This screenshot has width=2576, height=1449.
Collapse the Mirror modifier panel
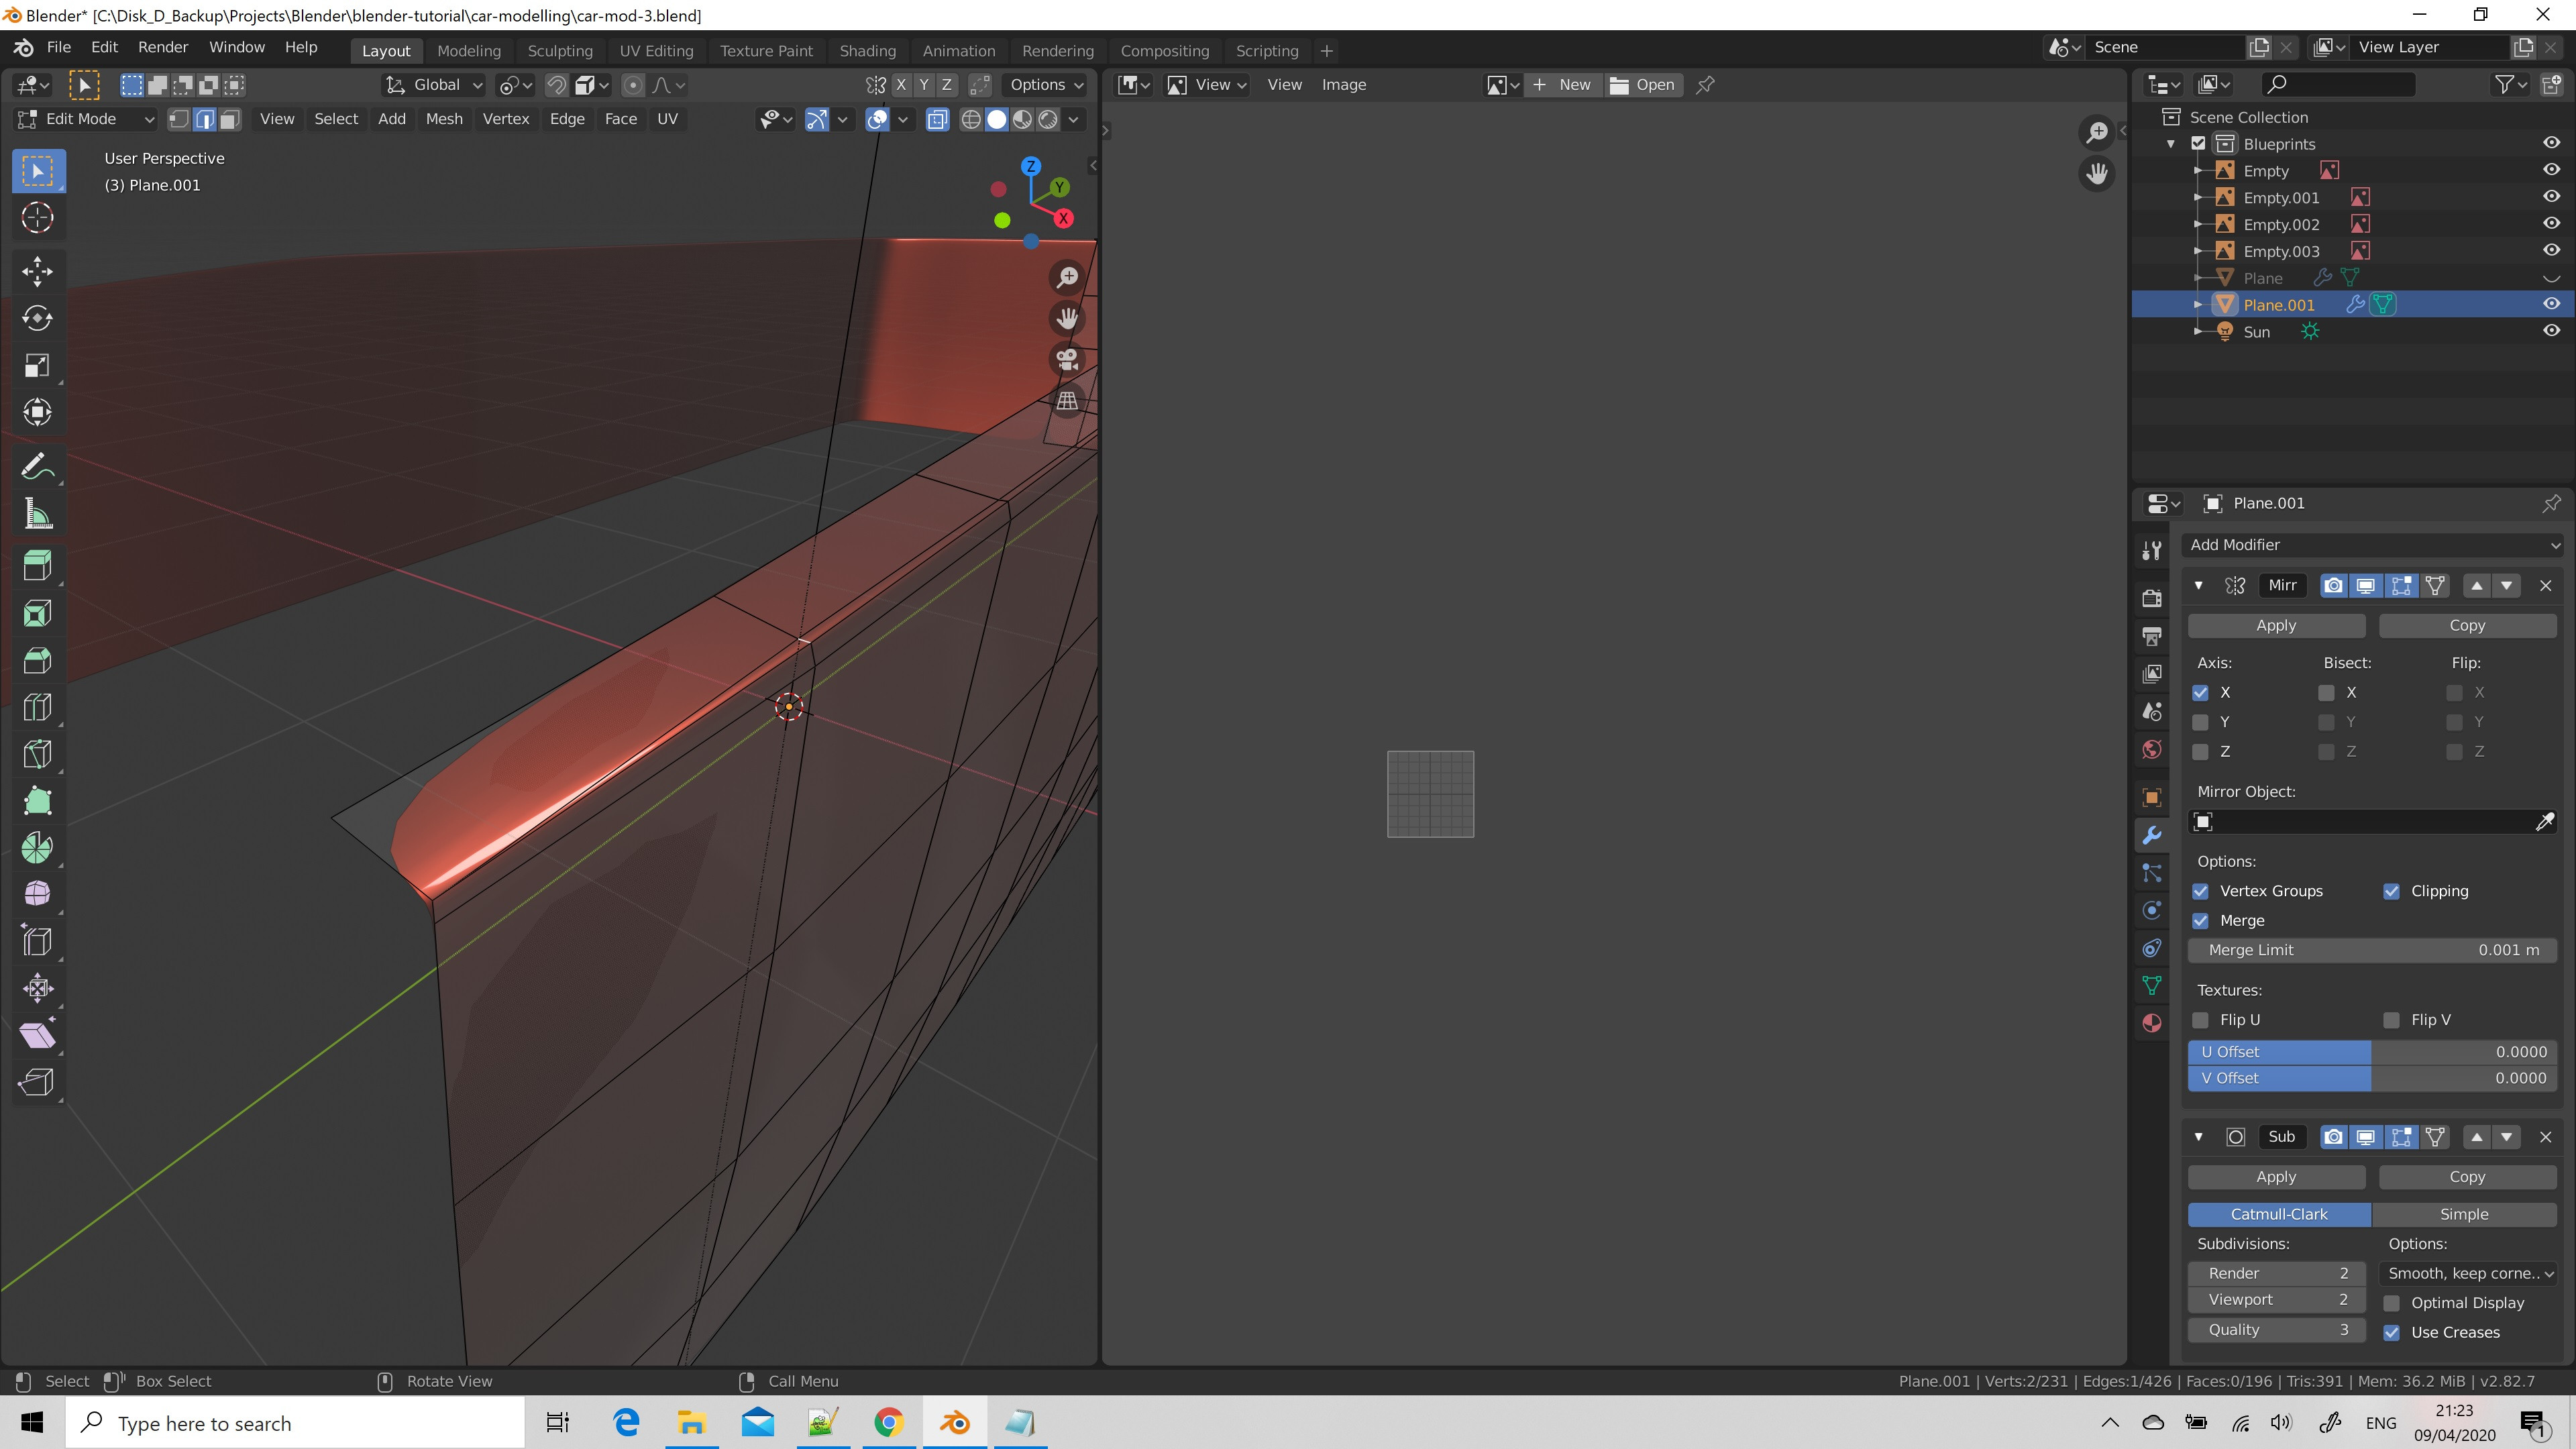coord(2198,585)
